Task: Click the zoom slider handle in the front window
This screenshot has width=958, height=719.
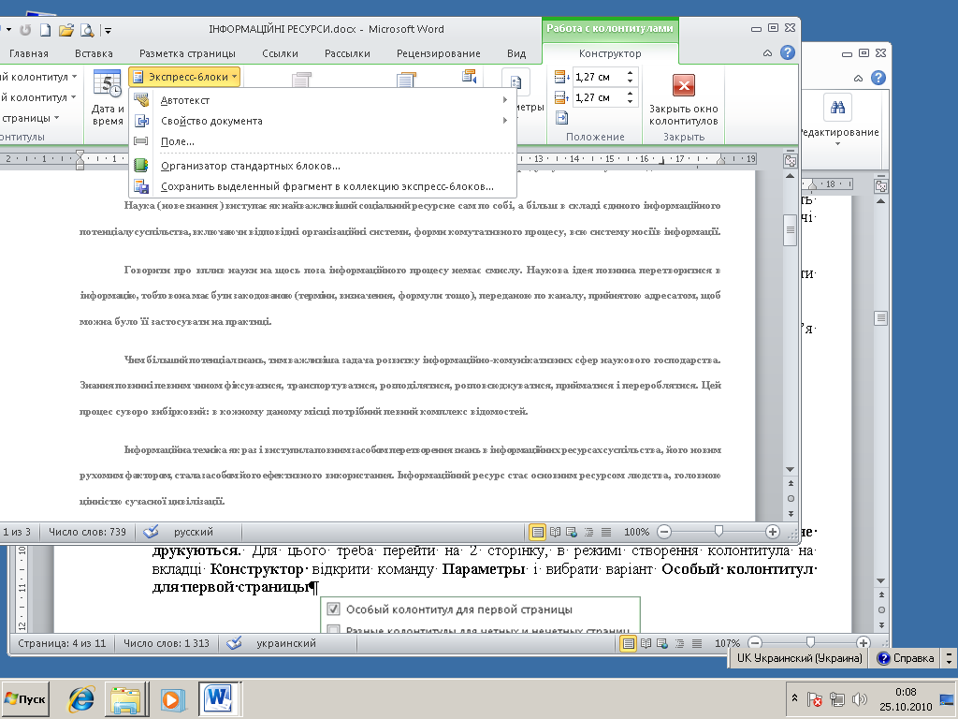Action: [x=719, y=532]
